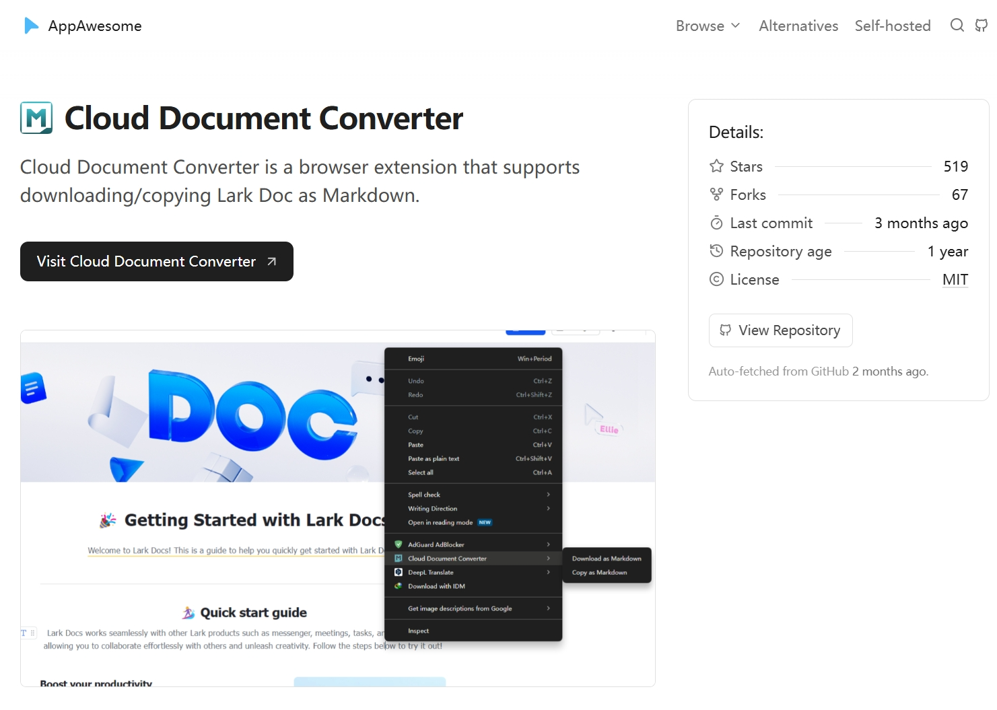Viewport: 997px width, 710px height.
Task: Click arrow icon on Visit button
Action: [271, 262]
